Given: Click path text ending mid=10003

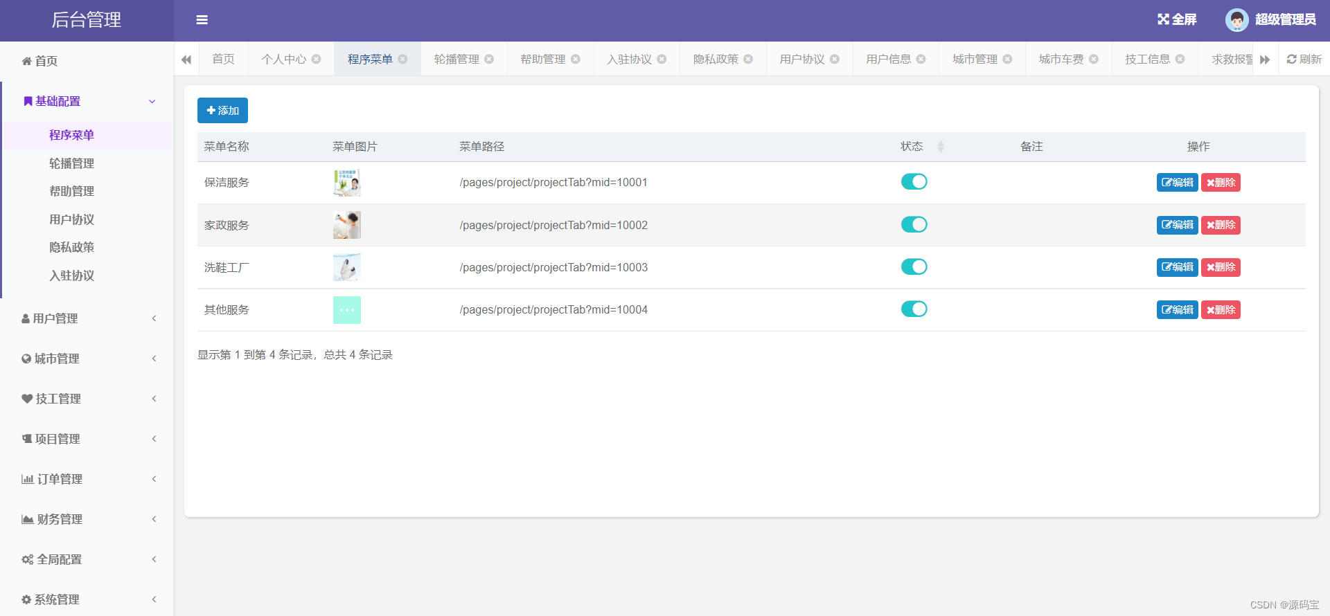Looking at the screenshot, I should [x=553, y=267].
